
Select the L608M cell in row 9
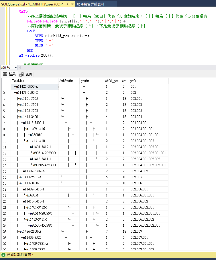point(34,135)
